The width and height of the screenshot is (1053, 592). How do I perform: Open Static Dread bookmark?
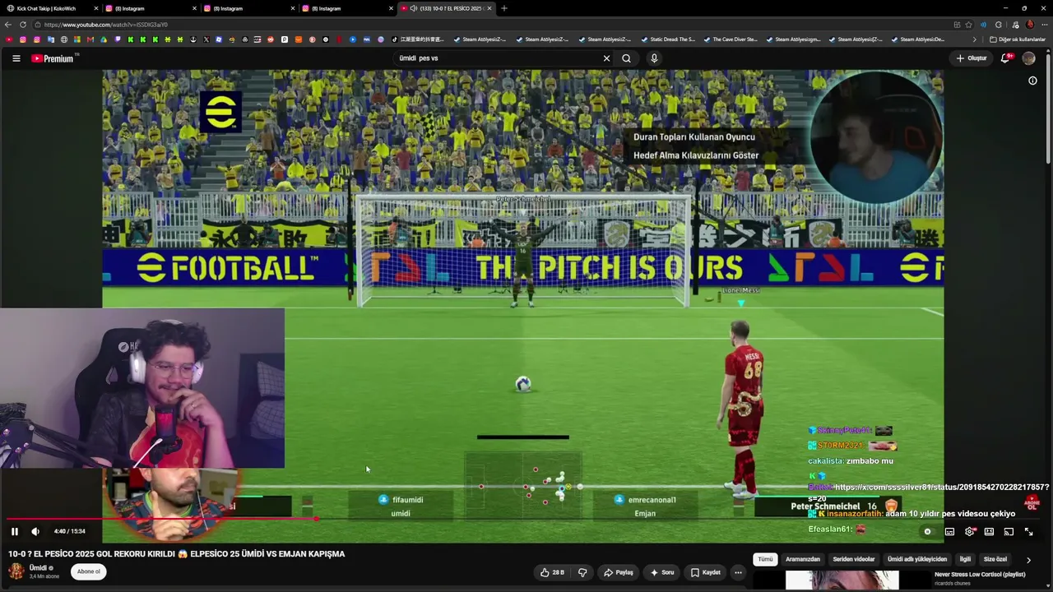667,39
